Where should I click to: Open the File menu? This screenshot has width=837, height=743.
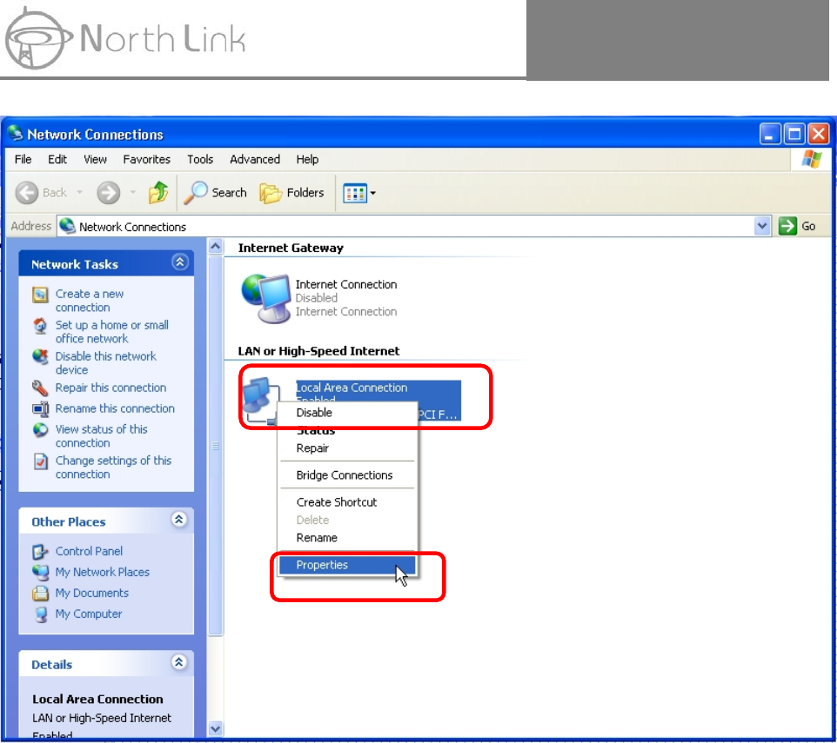(23, 159)
